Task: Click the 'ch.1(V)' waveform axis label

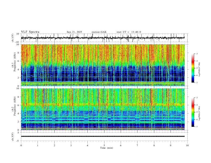Action: pyautogui.click(x=13, y=38)
